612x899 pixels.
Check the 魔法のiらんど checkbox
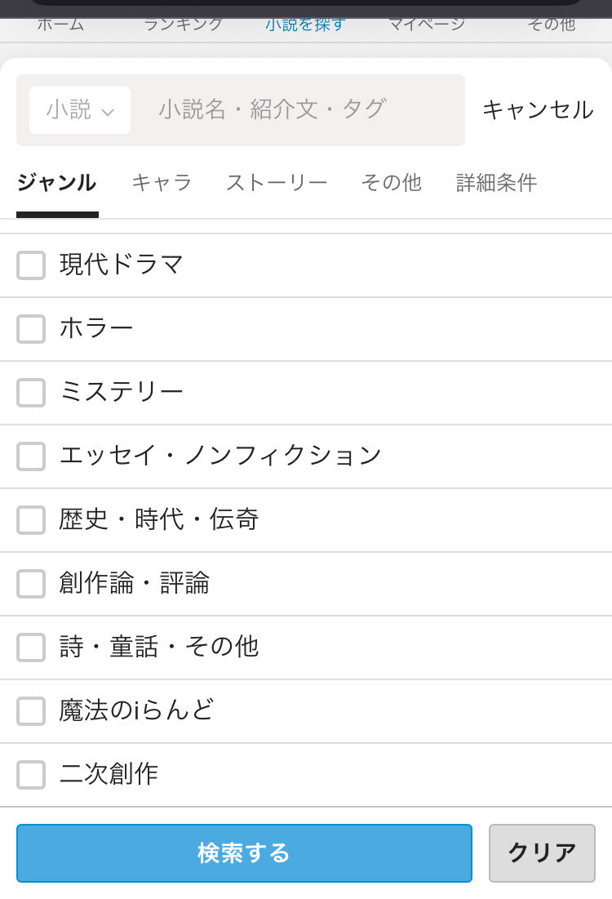tap(31, 711)
